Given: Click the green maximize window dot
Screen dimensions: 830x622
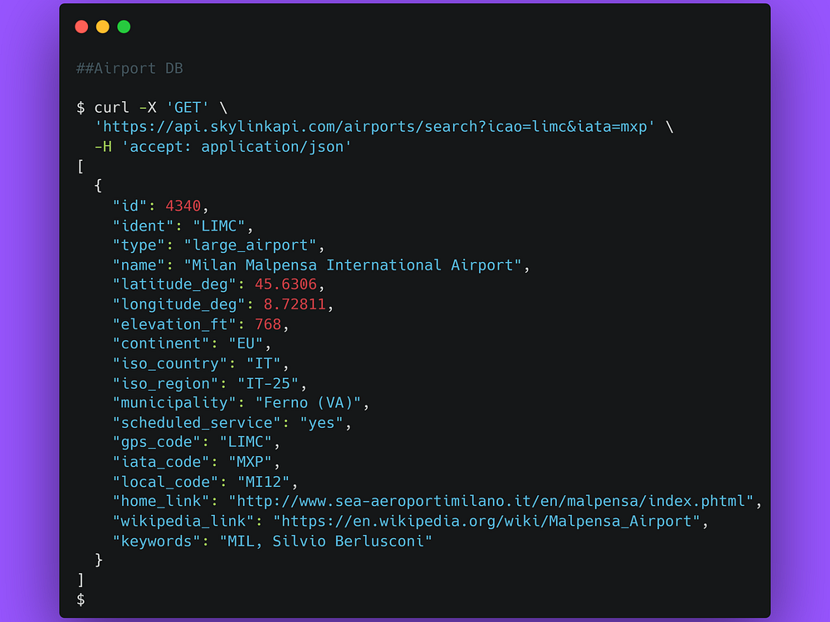Looking at the screenshot, I should coord(124,27).
